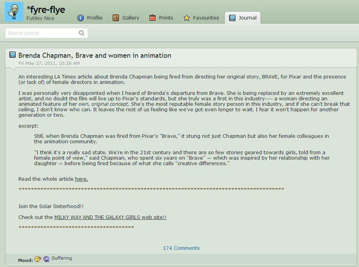
Task: Open fyre-flye's avatar image
Action: click(x=14, y=12)
